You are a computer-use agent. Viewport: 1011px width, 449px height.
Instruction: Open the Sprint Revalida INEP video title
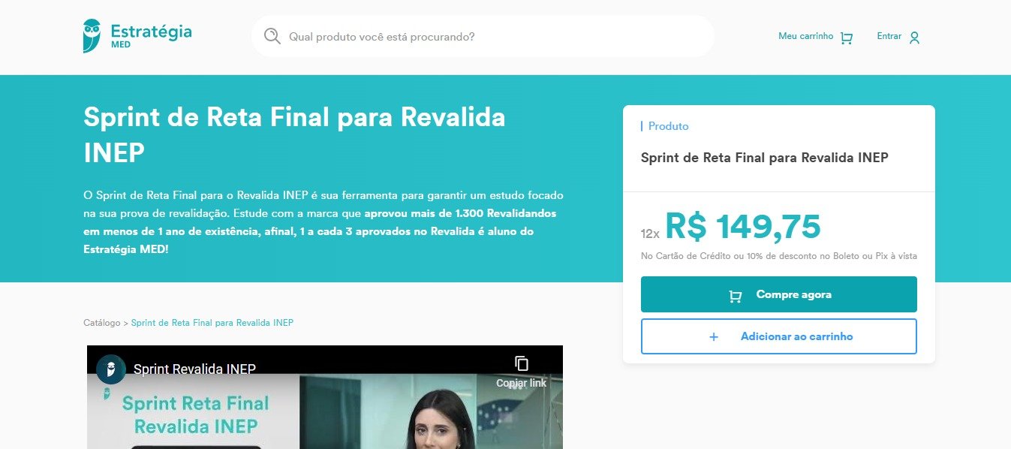194,369
